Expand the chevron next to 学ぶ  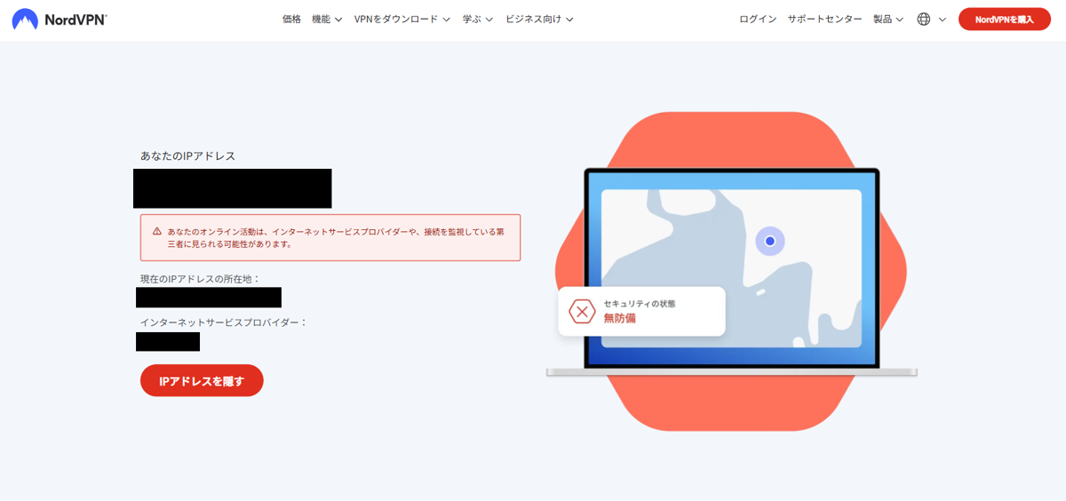pos(489,20)
